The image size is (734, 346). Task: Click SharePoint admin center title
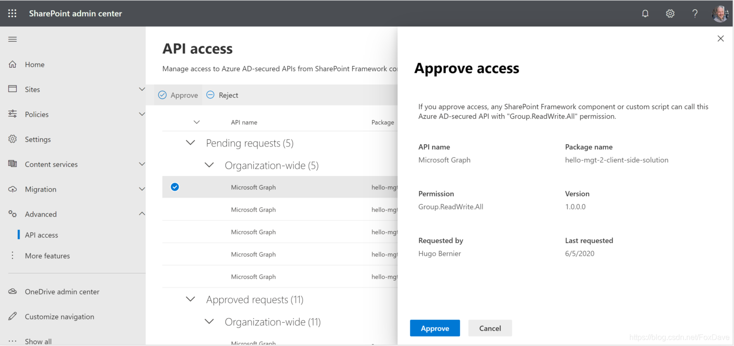(76, 13)
